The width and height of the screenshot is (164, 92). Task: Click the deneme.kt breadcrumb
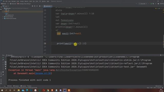pos(13,4)
